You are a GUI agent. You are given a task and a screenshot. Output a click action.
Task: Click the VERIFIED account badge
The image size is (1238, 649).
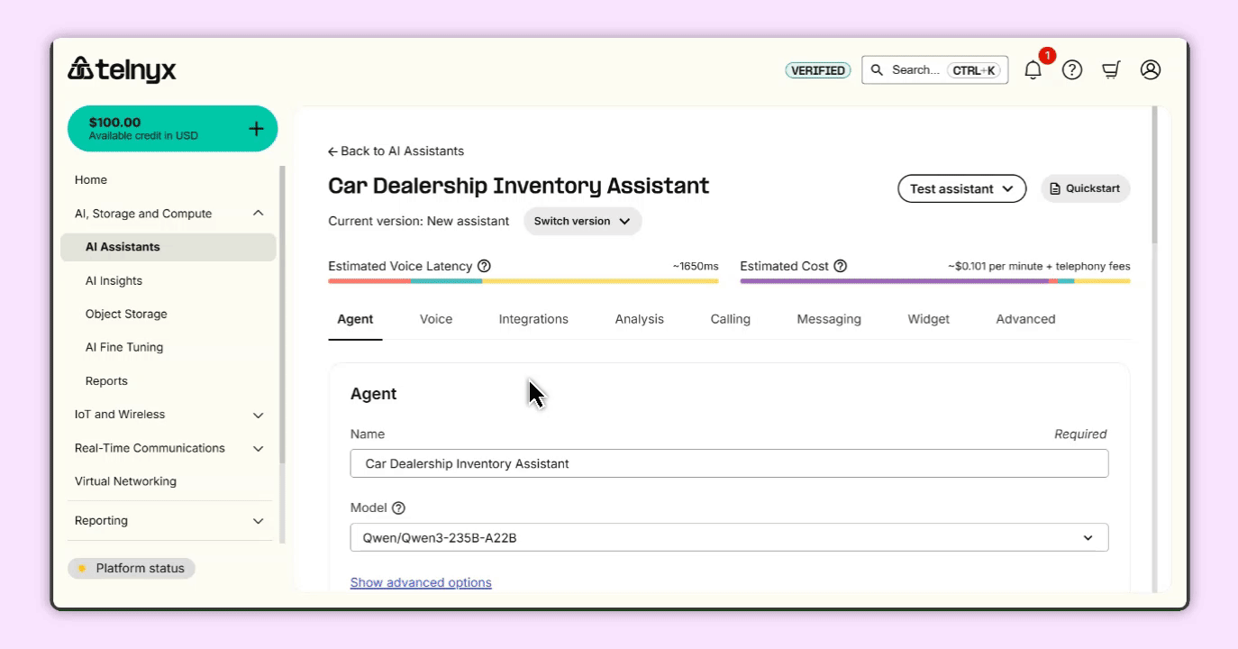click(x=817, y=69)
